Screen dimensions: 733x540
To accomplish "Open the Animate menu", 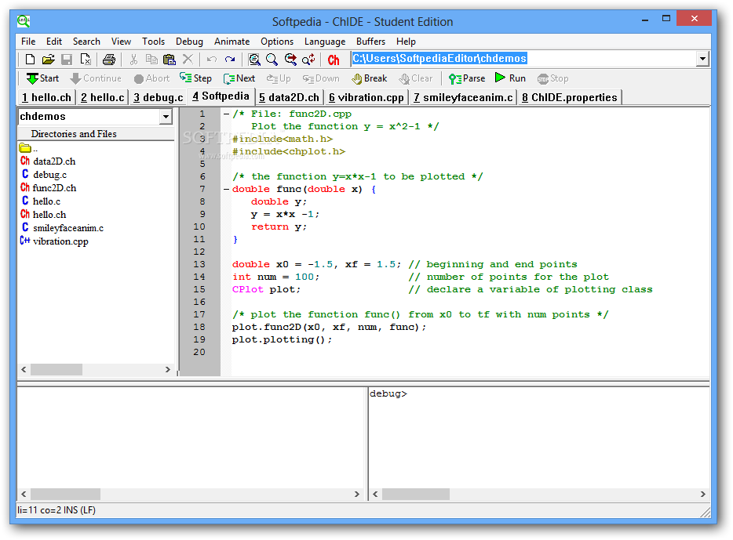I will click(x=232, y=42).
